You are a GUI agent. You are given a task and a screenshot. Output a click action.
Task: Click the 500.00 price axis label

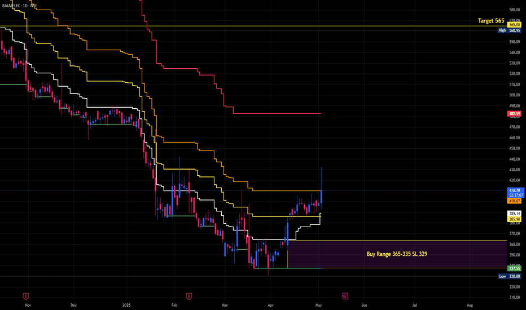click(x=515, y=95)
